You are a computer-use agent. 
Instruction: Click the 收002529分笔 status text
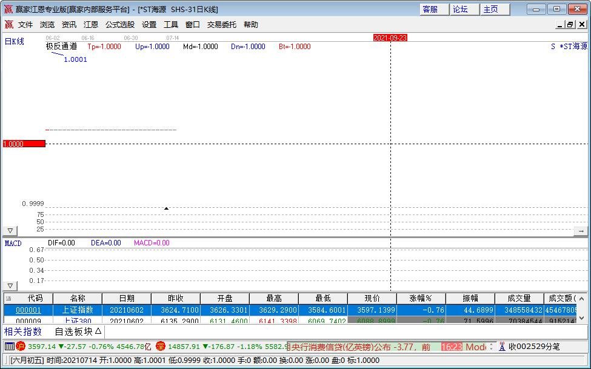pyautogui.click(x=534, y=347)
